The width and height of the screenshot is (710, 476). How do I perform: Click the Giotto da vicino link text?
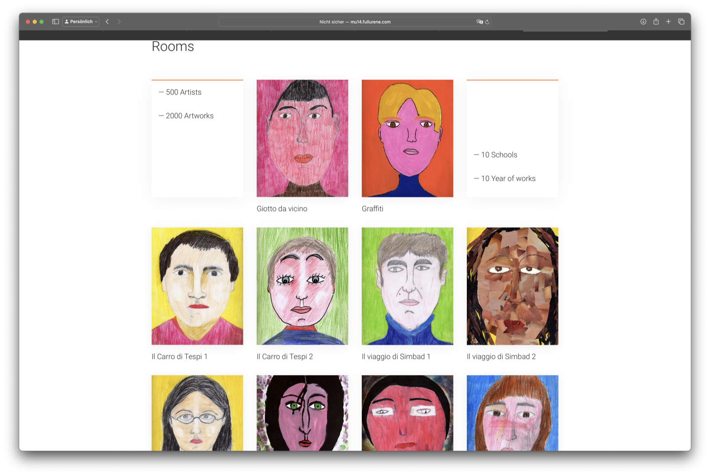tap(282, 209)
